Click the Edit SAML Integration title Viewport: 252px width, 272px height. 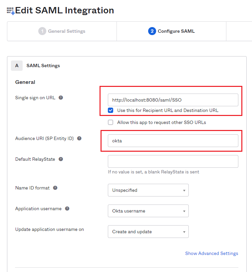[x=65, y=10]
